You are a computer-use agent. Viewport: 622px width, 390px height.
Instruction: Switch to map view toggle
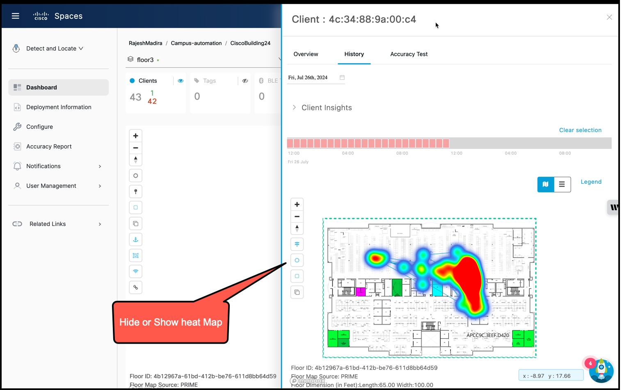coord(546,185)
